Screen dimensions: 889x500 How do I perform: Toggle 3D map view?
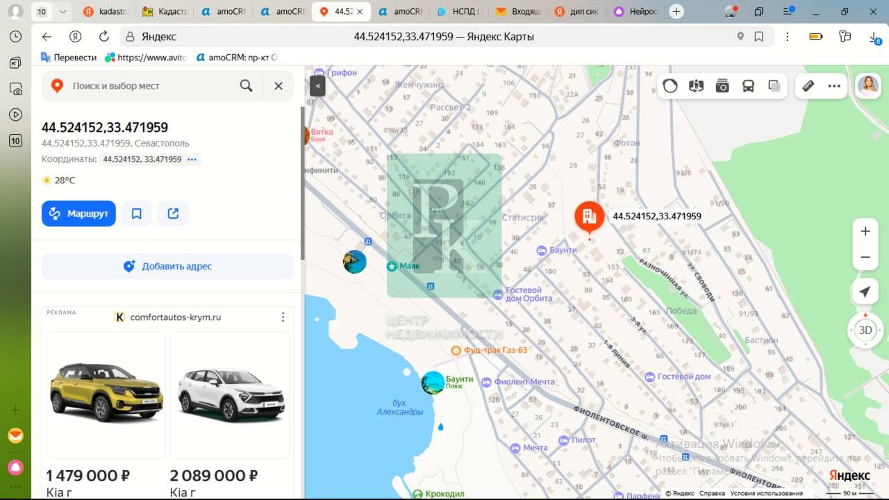(x=865, y=330)
